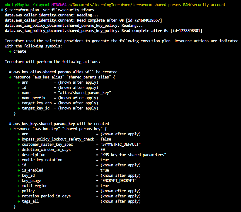Click comment aws_kms_key.shared_params_key will be created

pyautogui.click(x=59, y=124)
